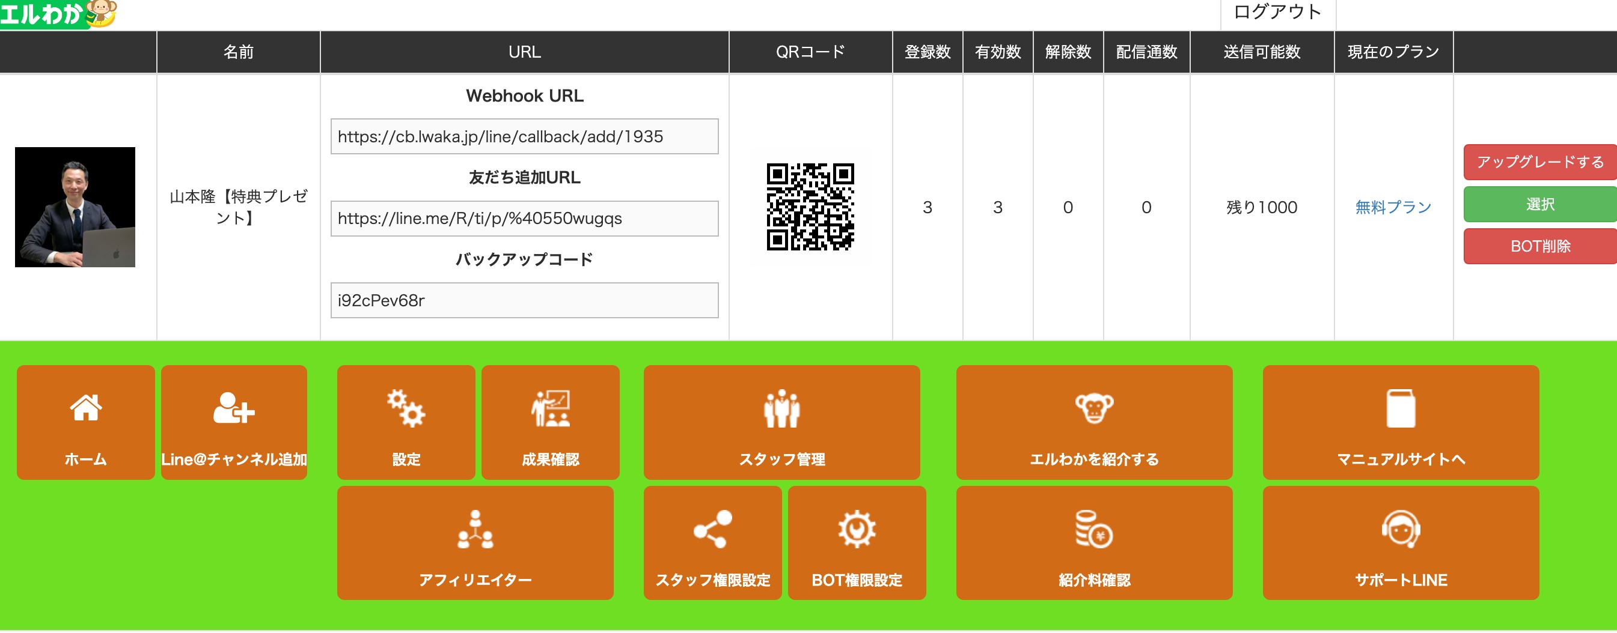Click the 紹介料確認 menu label

pos(1094,580)
